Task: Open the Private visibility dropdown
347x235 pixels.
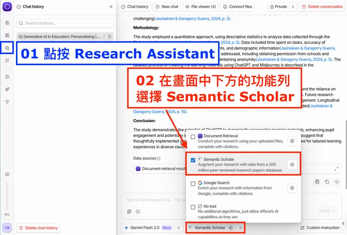Action: 282,7
